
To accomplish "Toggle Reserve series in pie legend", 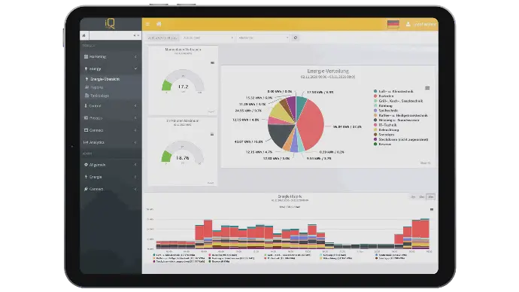I will (x=382, y=144).
